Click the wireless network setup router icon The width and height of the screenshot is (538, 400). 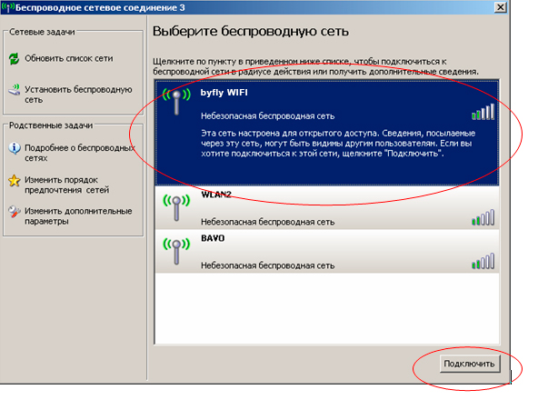[x=14, y=90]
